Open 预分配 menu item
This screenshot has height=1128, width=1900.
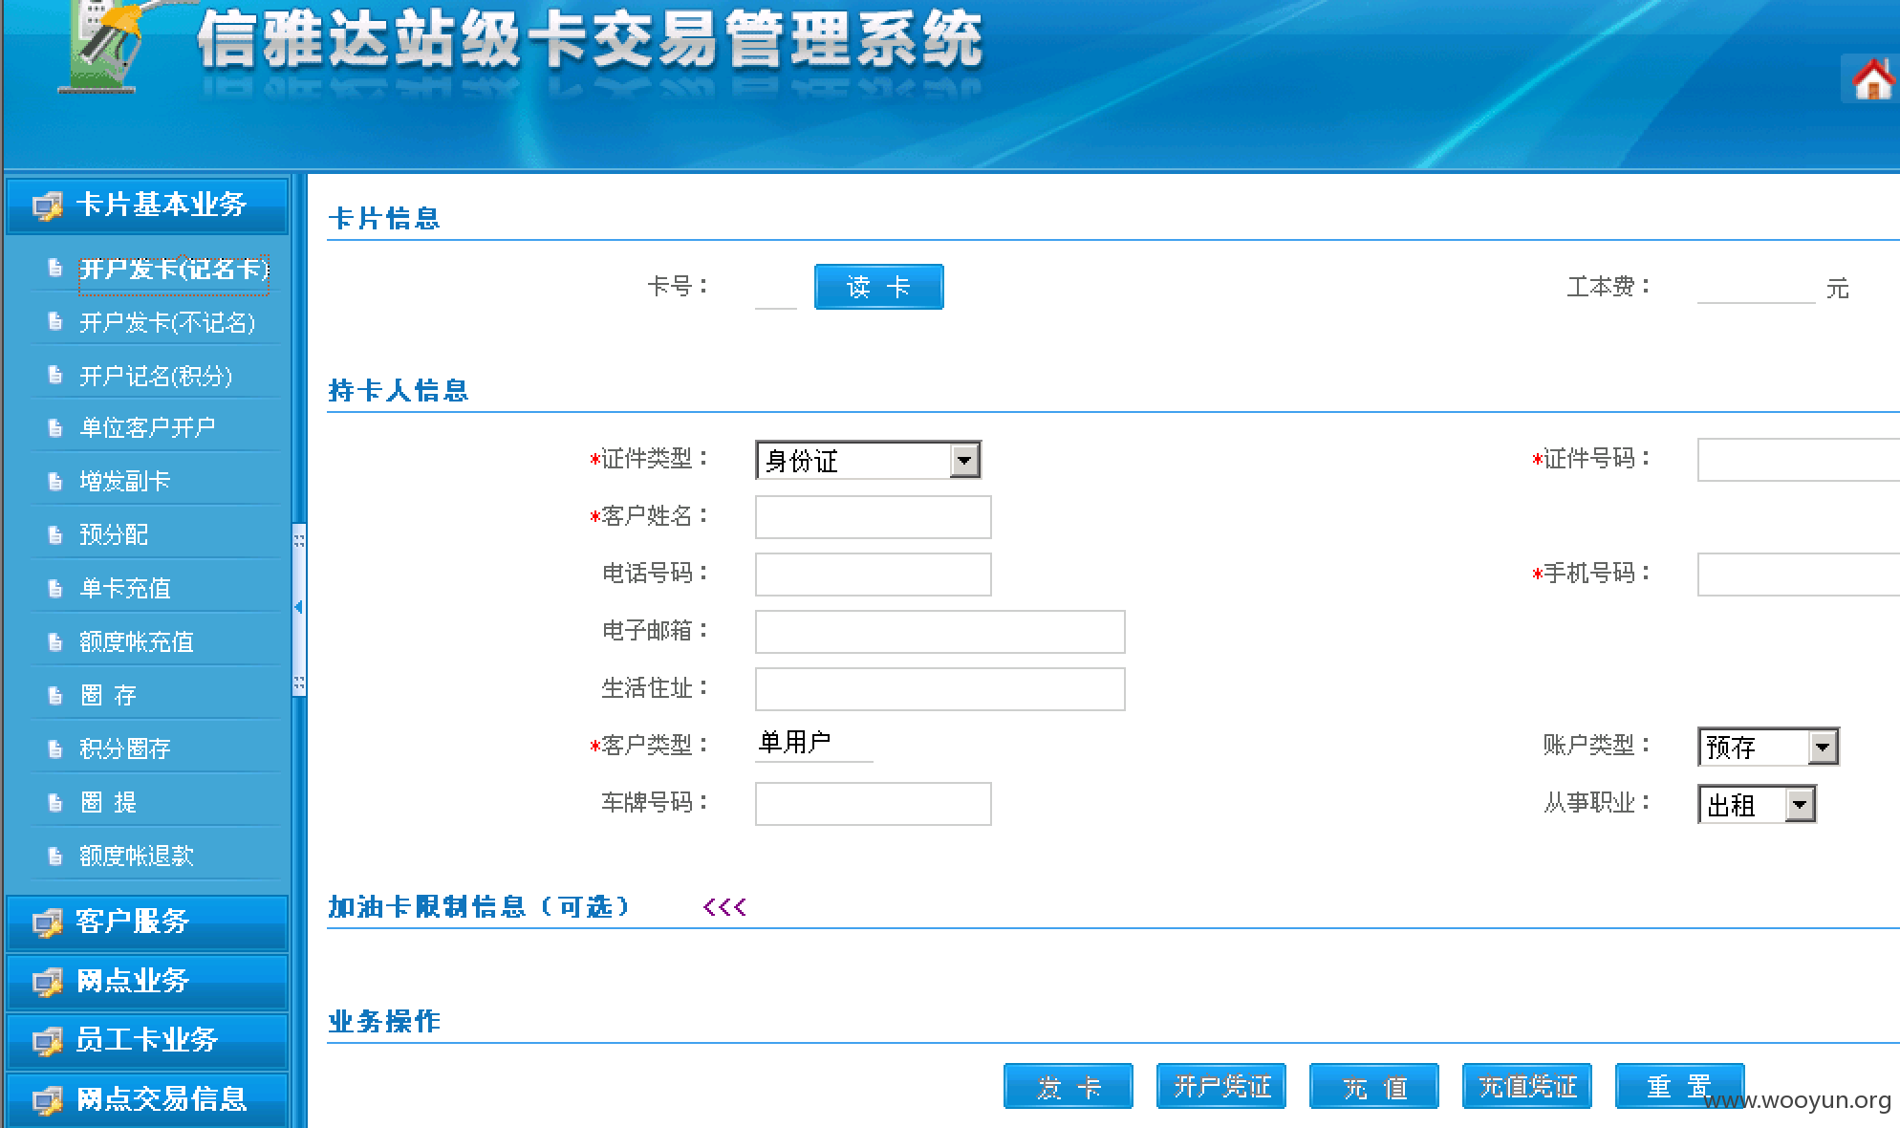pos(114,535)
